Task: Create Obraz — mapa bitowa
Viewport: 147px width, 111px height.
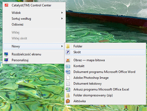Action: [x=105, y=60]
